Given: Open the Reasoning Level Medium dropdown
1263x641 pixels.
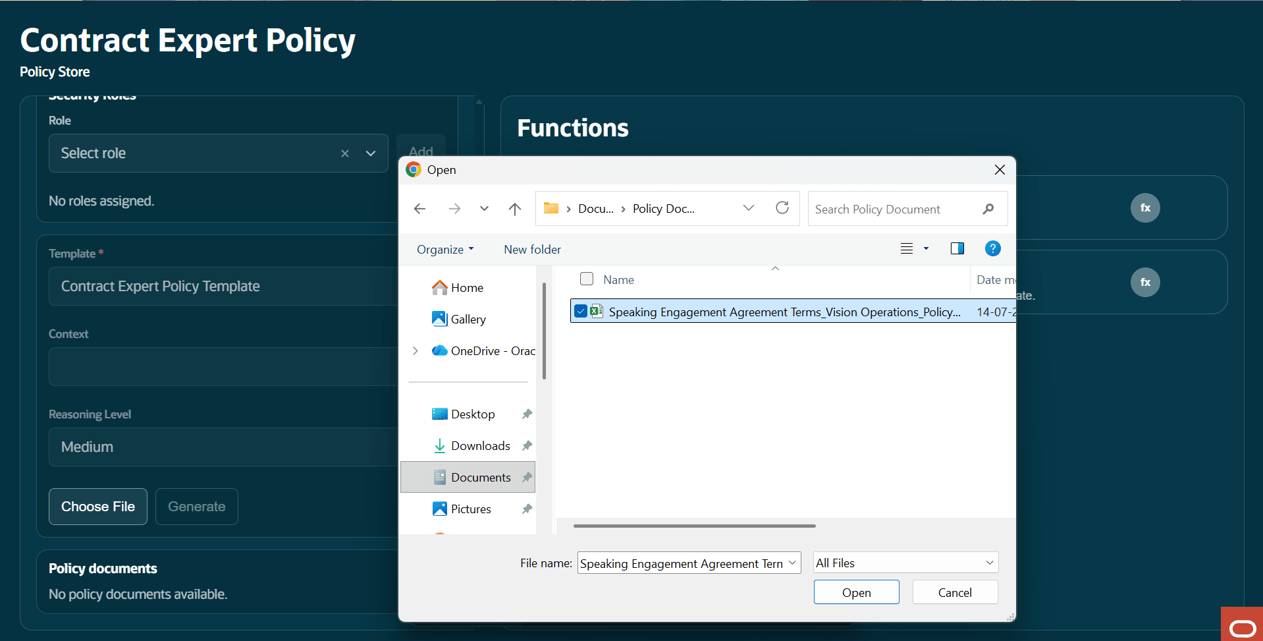Looking at the screenshot, I should click(223, 447).
